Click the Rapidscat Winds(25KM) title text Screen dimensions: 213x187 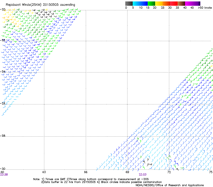40,5
